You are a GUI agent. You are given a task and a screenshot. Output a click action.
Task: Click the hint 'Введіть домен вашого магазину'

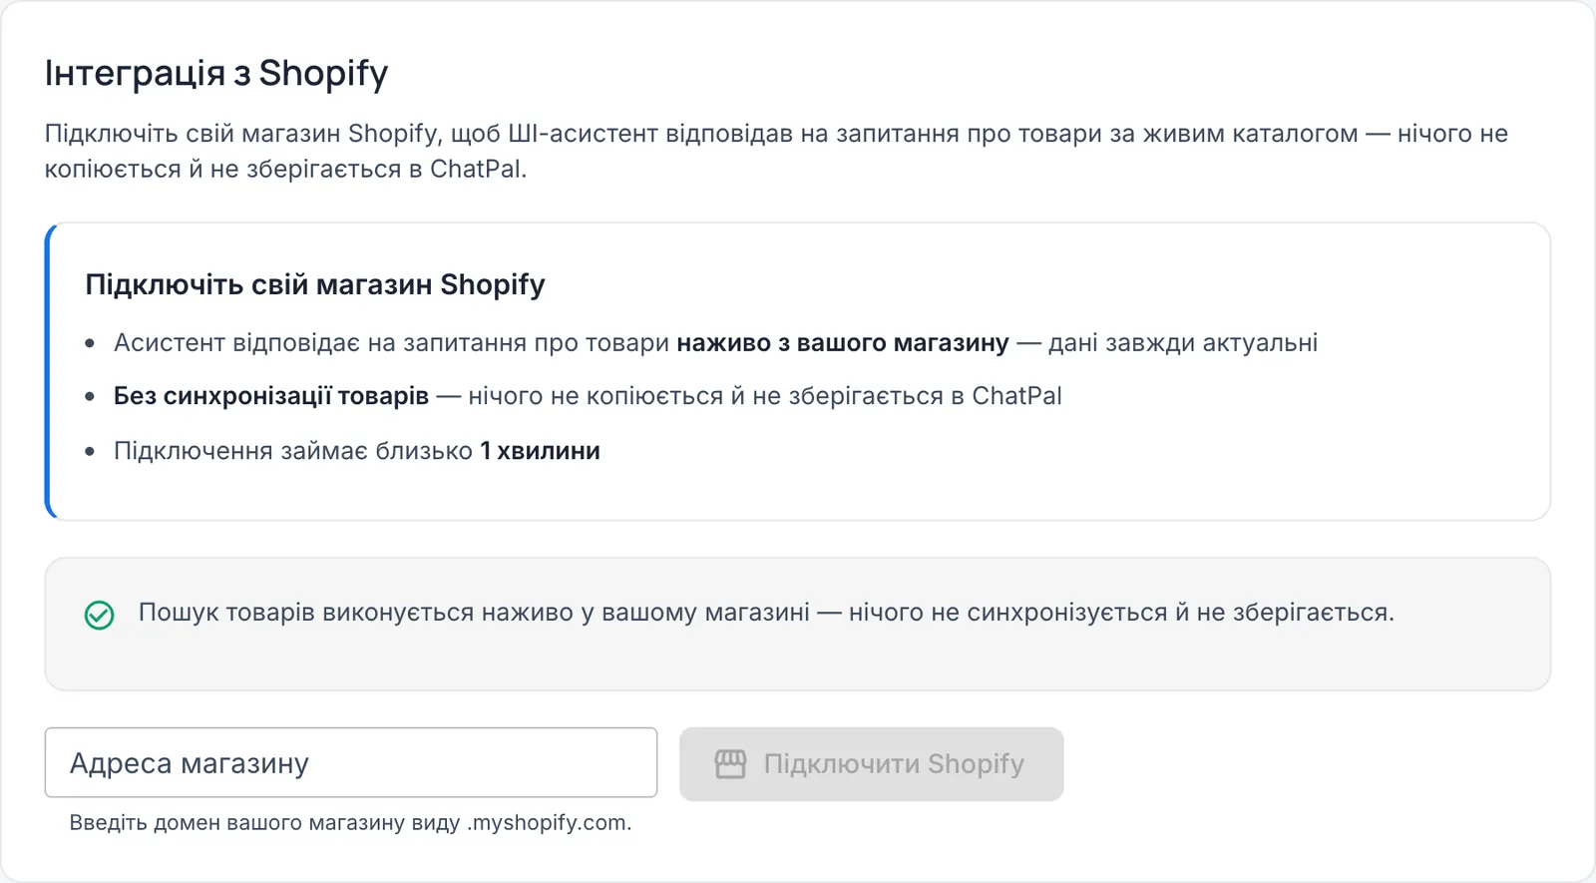point(350,823)
